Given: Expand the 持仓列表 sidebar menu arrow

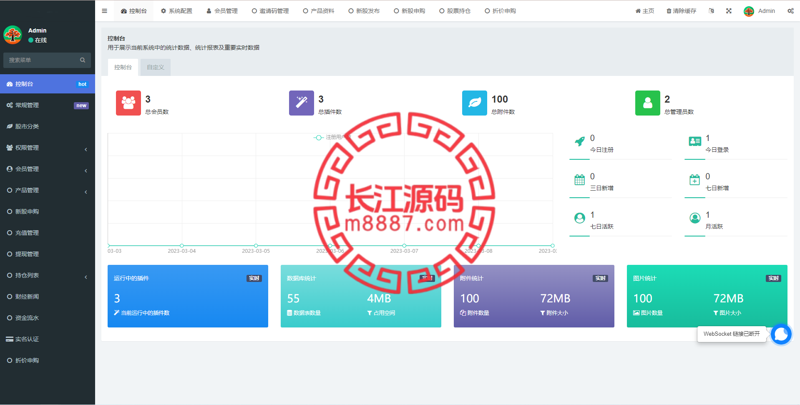Looking at the screenshot, I should coord(86,277).
